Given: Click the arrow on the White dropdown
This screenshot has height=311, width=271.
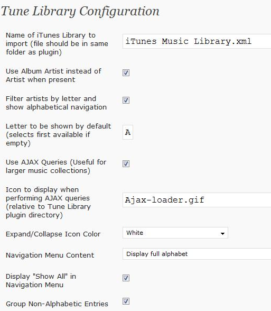Looking at the screenshot, I should click(222, 233).
